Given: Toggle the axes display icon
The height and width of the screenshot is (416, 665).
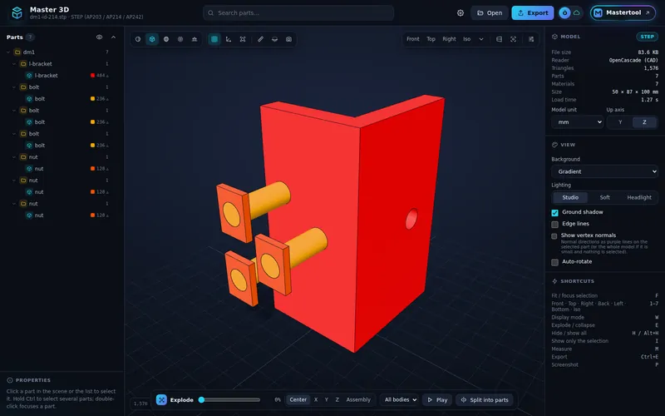Looking at the screenshot, I should coord(229,39).
